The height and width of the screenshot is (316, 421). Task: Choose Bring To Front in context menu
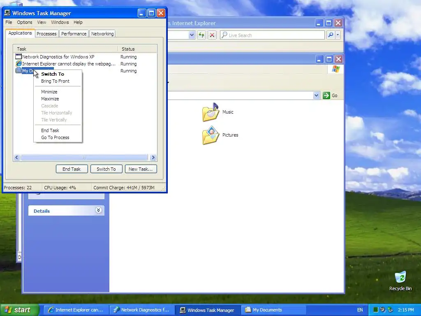55,81
